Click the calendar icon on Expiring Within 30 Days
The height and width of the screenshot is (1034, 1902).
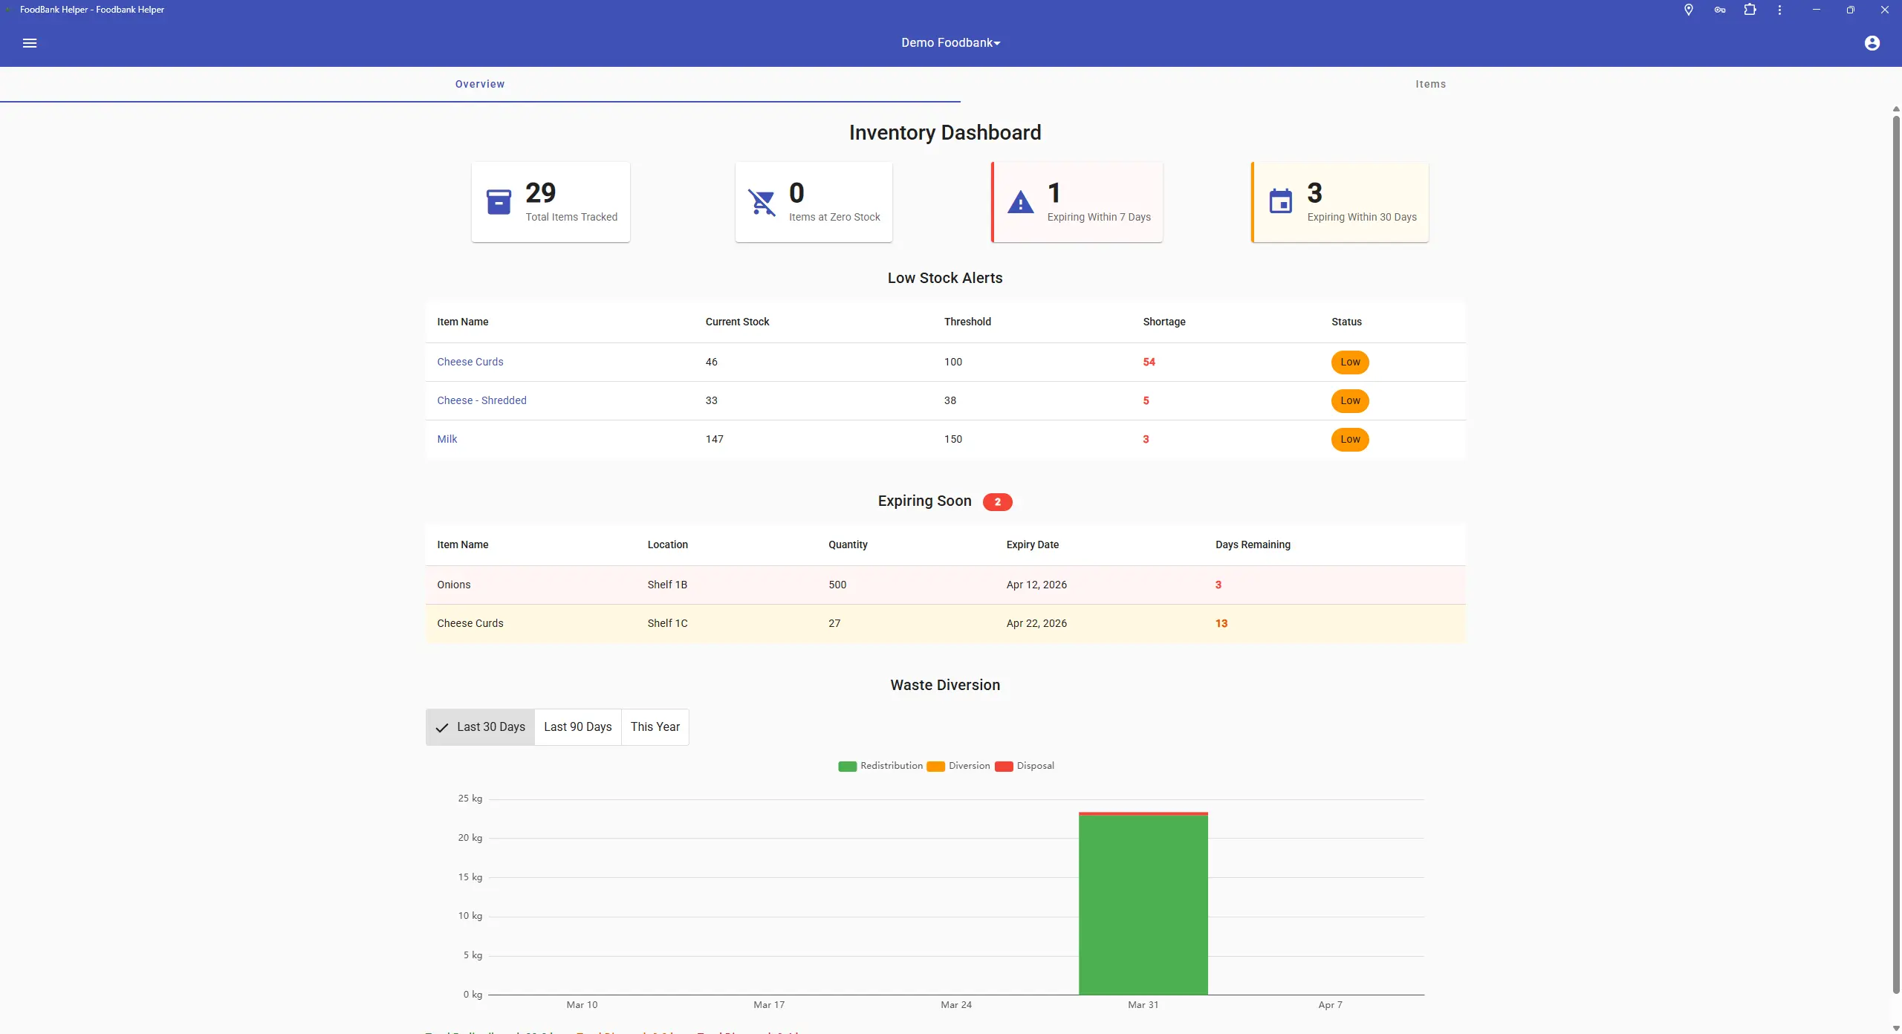point(1282,201)
